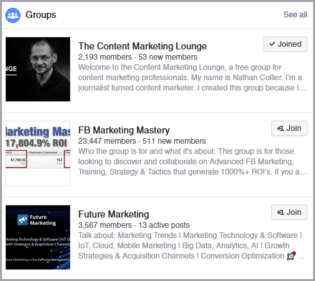
Task: Toggle the Joined button for Content Marketing Lounge
Action: click(285, 44)
